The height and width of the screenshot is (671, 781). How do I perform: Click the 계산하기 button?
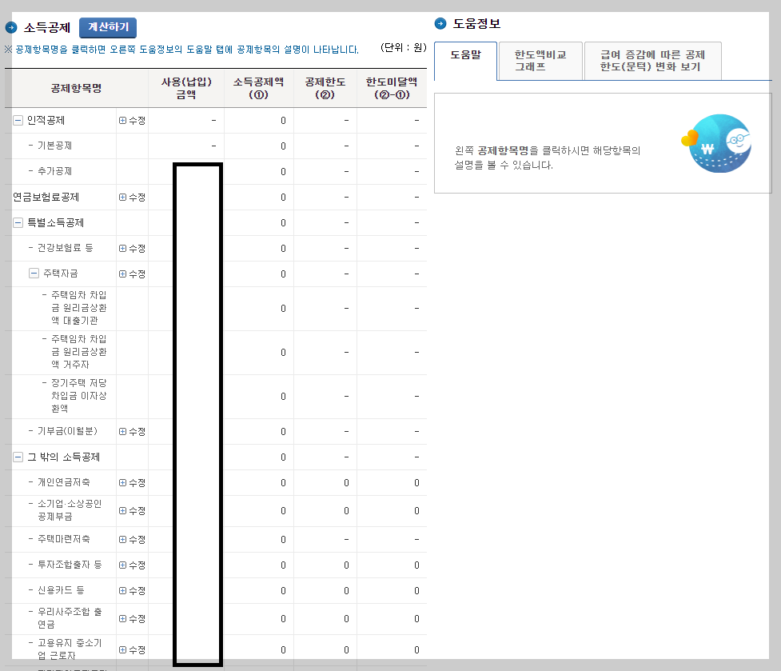pos(107,26)
